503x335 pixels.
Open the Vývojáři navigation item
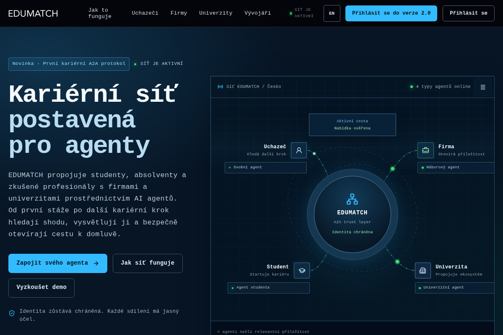(258, 13)
